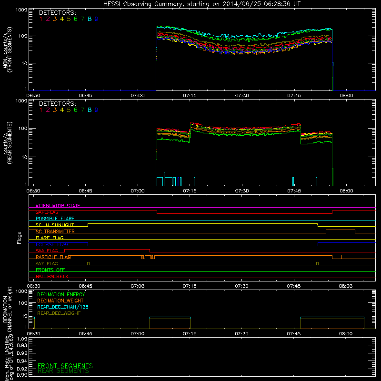The image size is (381, 381).
Task: Click blue detector 9 in rear segments legend
Action: (97, 110)
